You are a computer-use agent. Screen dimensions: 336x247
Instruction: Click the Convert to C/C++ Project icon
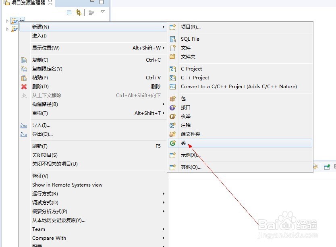[x=172, y=87]
